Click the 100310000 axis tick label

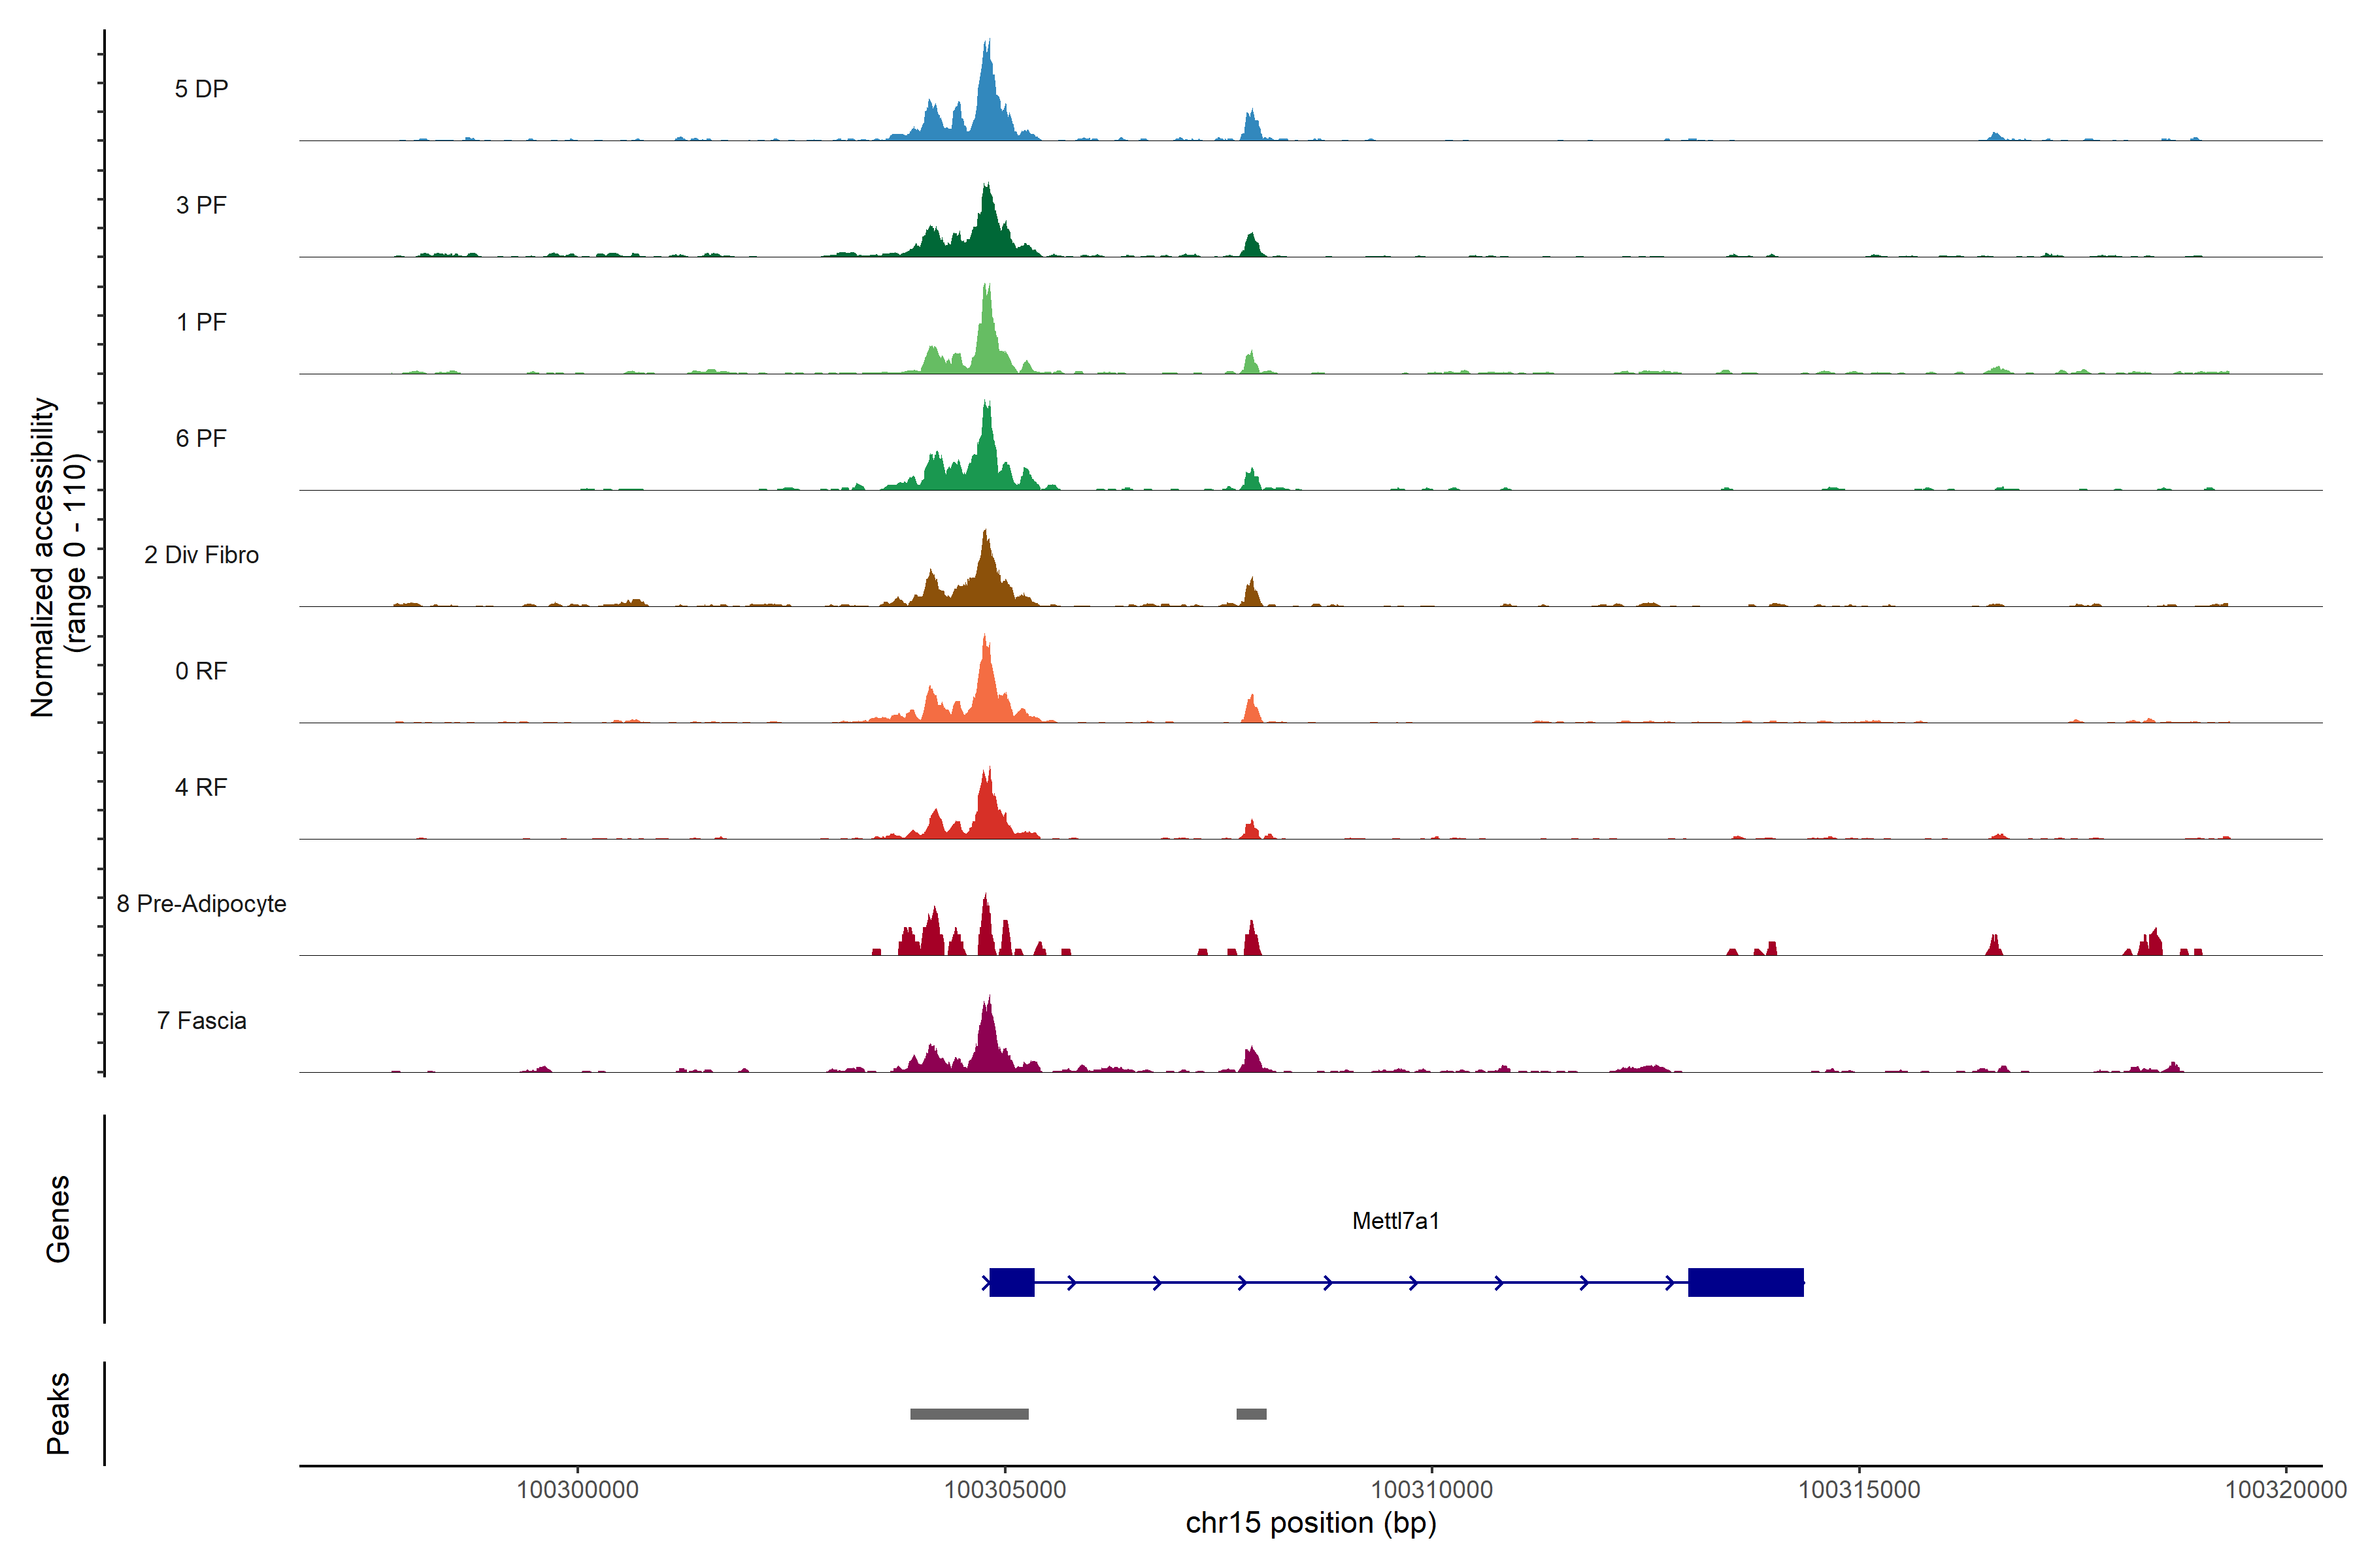1431,1489
